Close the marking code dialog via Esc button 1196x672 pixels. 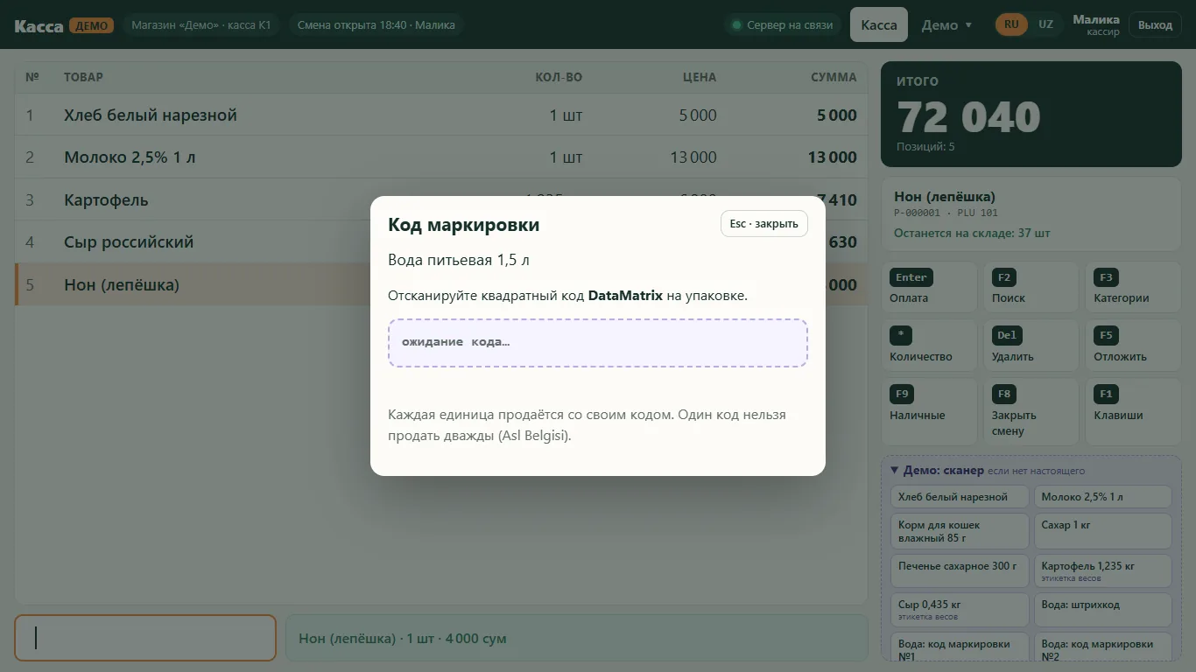[764, 224]
